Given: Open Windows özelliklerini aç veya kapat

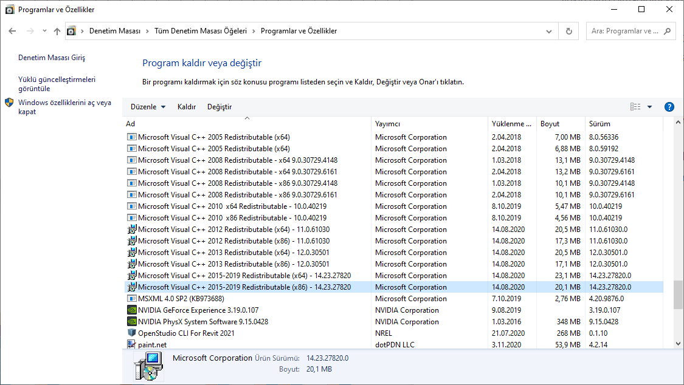Looking at the screenshot, I should tap(64, 107).
